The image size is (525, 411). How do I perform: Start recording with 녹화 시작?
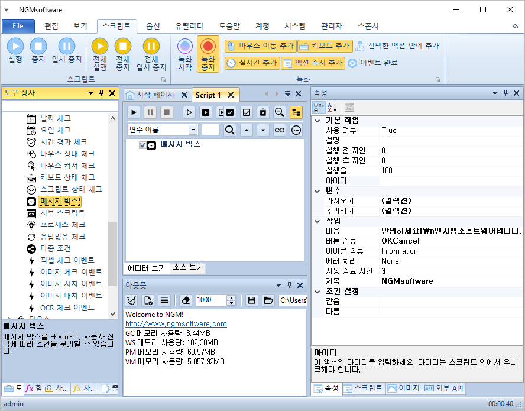tap(185, 54)
